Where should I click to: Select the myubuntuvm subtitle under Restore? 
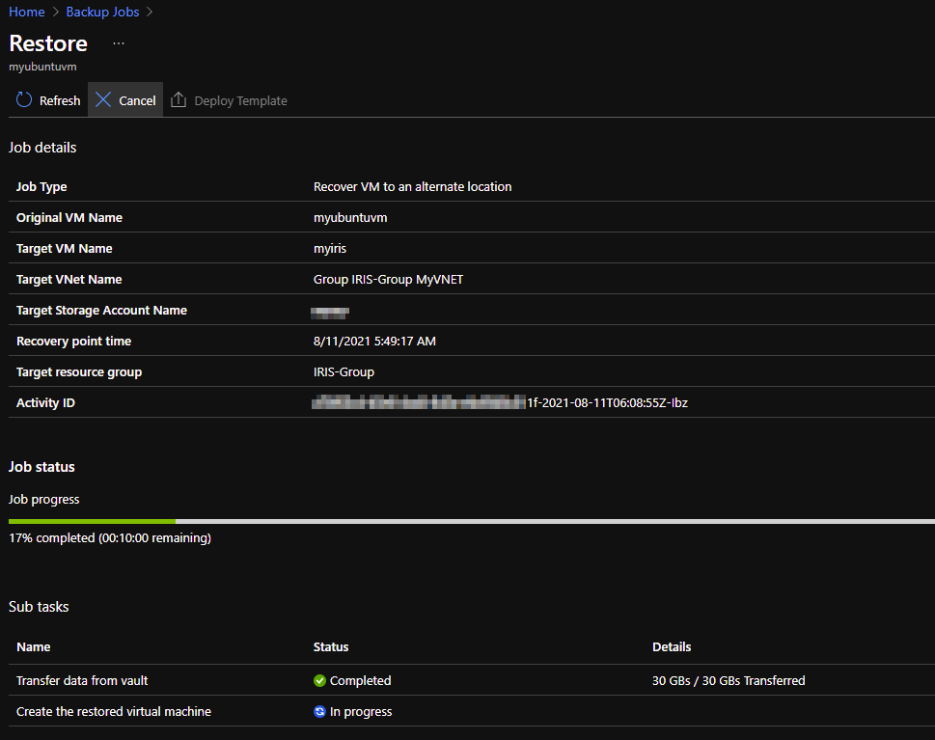pos(42,67)
